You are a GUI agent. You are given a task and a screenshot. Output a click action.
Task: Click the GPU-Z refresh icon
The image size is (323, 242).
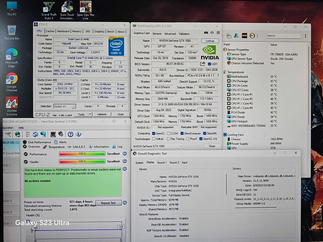(x=212, y=33)
